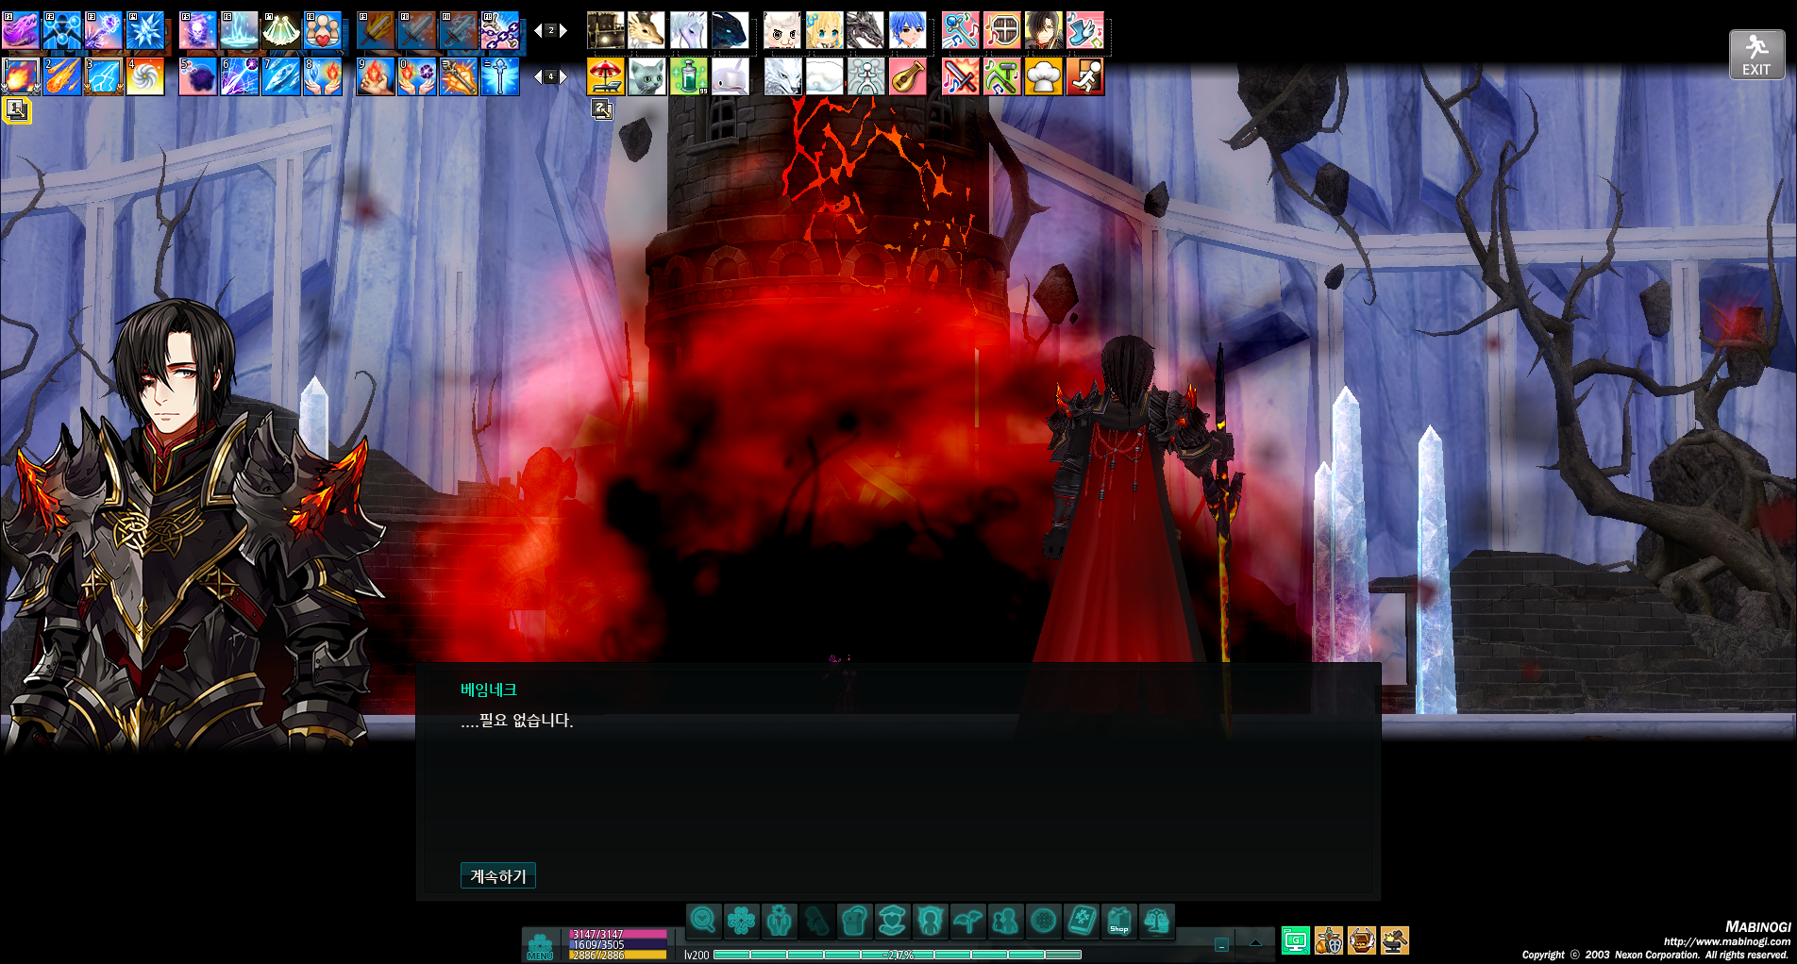Open the MENU clover button
This screenshot has height=964, width=1797.
(541, 946)
